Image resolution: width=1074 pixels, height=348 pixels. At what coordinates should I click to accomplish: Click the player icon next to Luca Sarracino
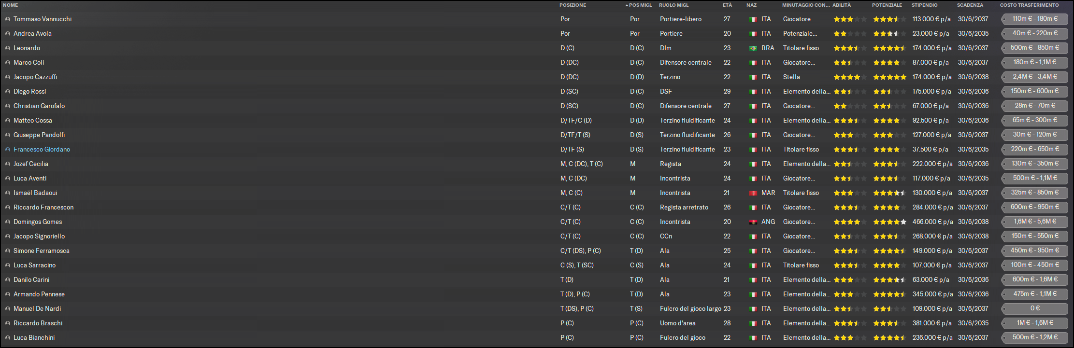tap(8, 265)
